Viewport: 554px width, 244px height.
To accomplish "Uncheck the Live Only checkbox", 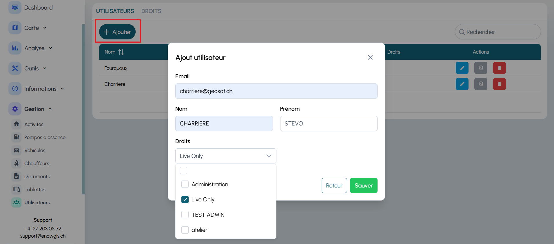I will click(185, 199).
